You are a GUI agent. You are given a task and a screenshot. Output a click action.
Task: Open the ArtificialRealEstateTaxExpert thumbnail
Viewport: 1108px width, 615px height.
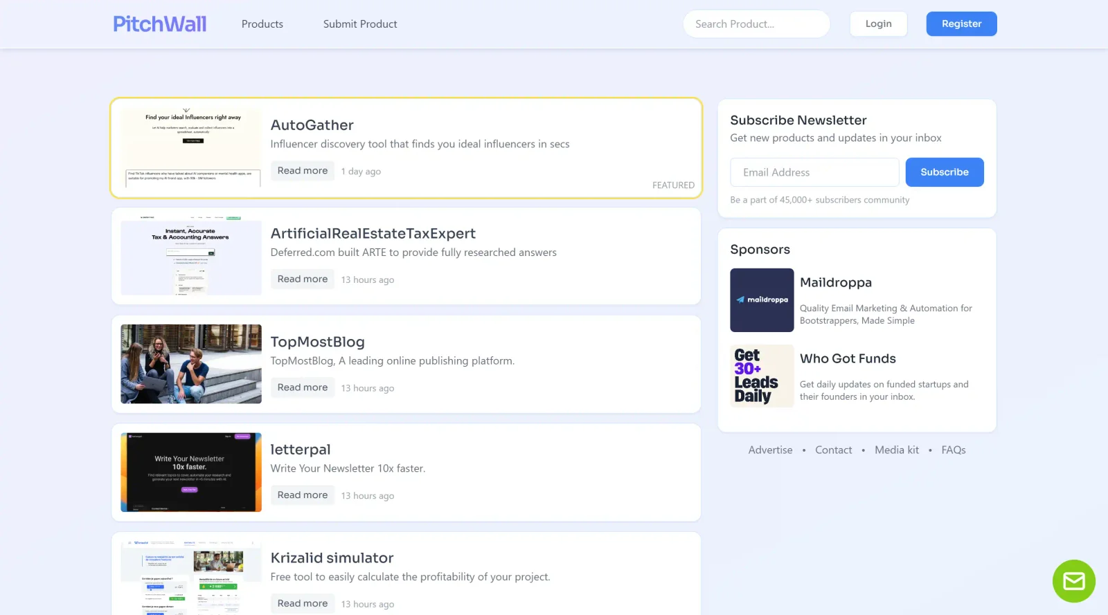point(191,256)
